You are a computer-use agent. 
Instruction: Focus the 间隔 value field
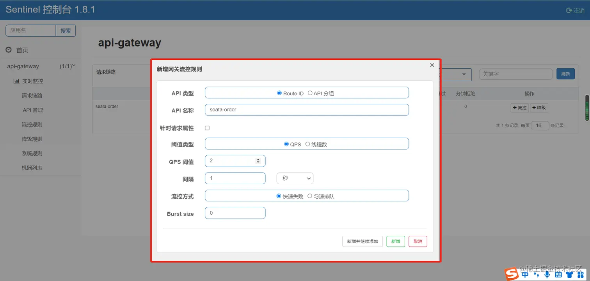click(x=235, y=178)
